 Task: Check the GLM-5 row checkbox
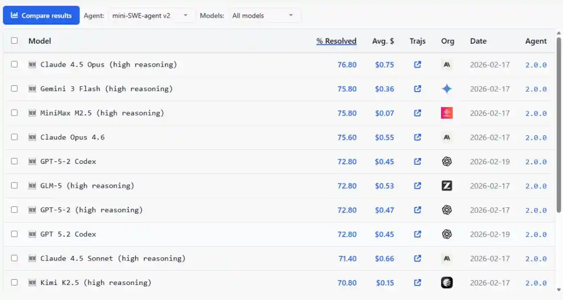tap(15, 186)
